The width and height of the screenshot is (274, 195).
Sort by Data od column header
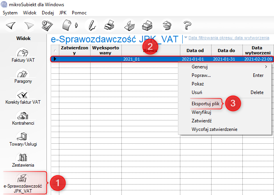point(196,50)
